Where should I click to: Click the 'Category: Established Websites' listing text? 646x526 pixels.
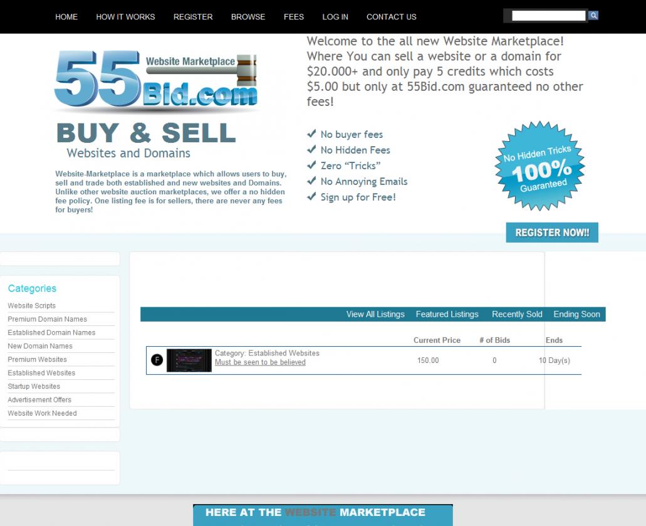point(267,353)
